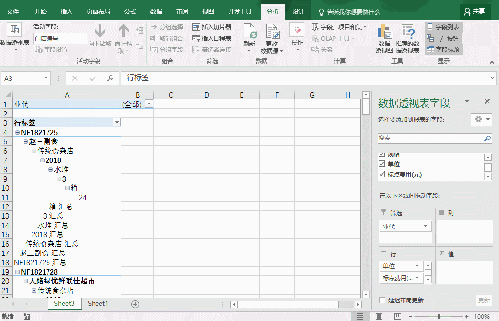Viewport: 499px width, 321px height.
Task: Click 插入日程表 timeline icon
Action: [x=197, y=38]
